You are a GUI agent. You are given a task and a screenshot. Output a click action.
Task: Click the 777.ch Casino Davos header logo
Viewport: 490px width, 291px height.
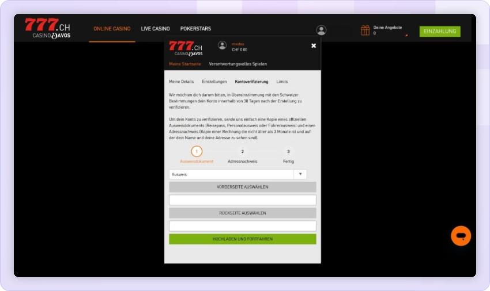click(x=47, y=28)
